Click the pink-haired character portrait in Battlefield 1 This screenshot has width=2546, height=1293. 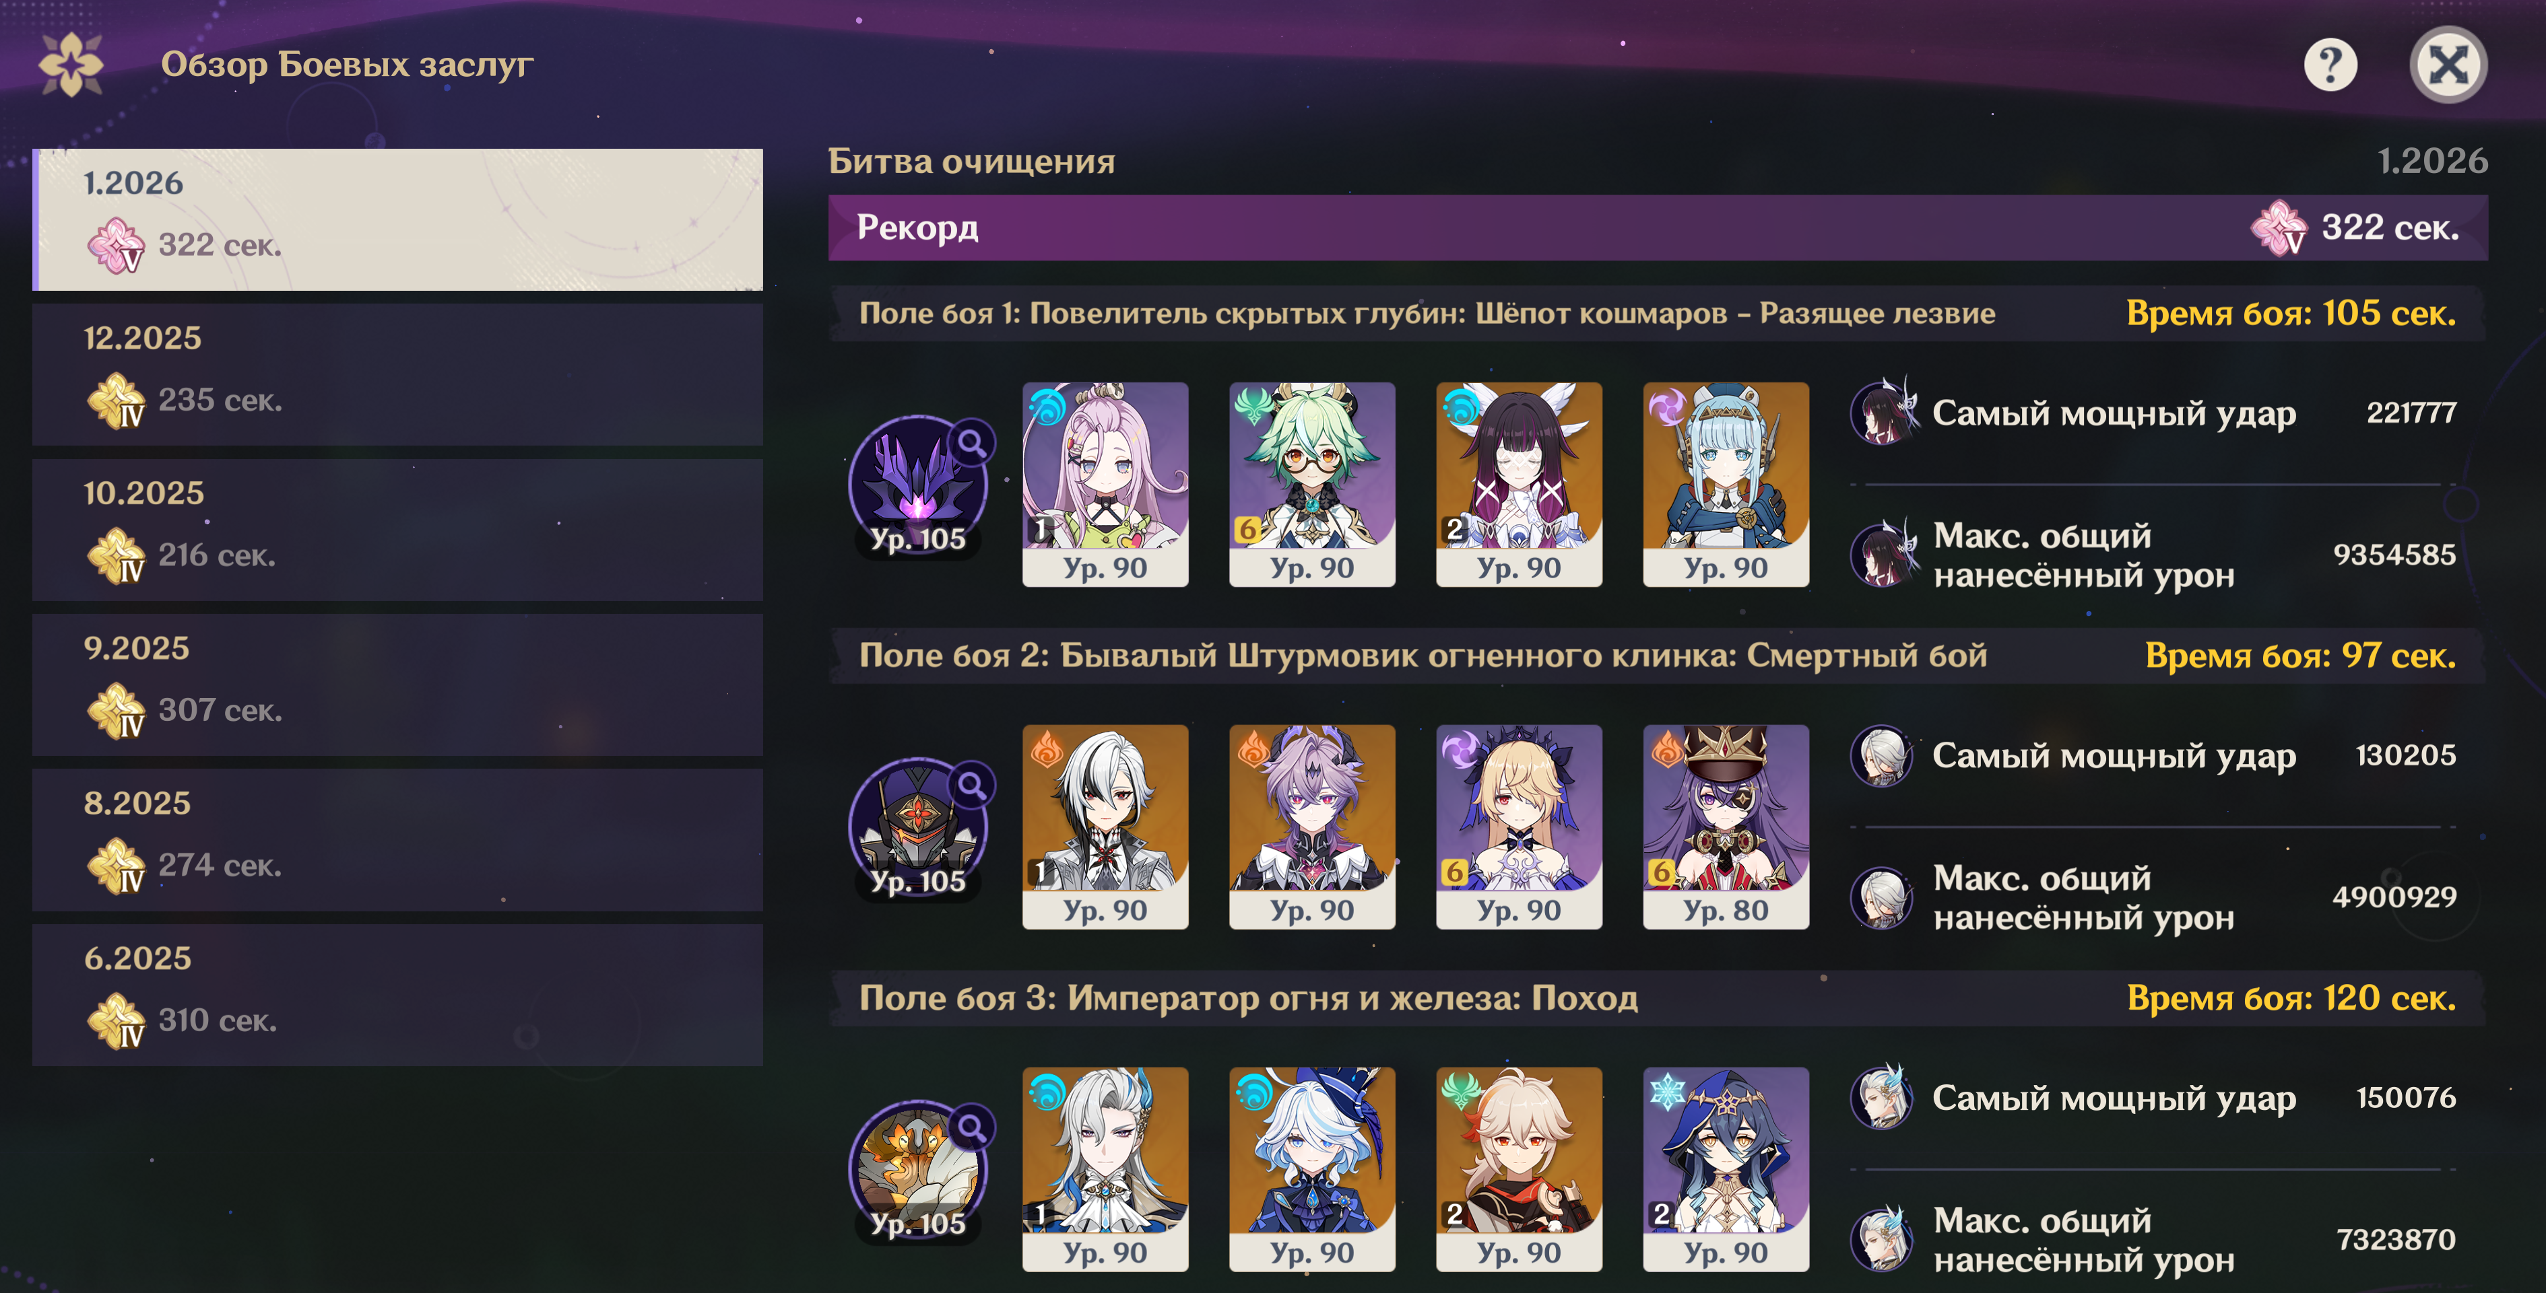[x=1105, y=484]
